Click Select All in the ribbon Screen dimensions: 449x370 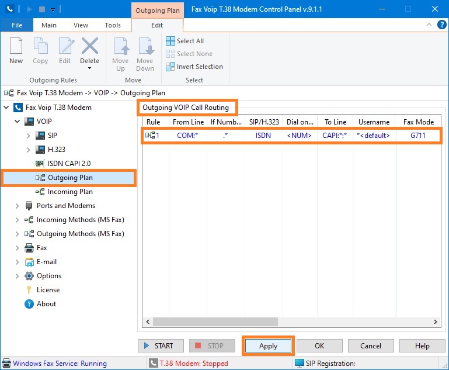click(185, 41)
